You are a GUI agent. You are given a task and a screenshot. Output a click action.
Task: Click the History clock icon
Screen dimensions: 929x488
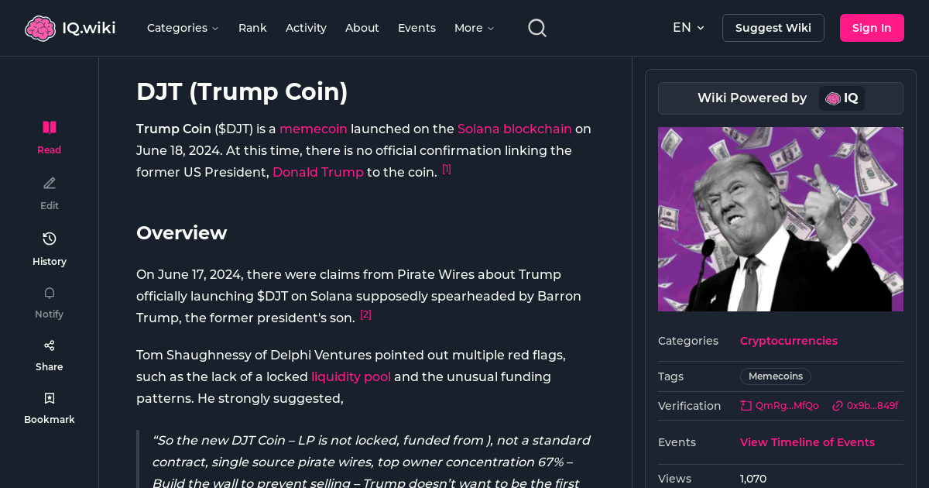click(x=49, y=239)
